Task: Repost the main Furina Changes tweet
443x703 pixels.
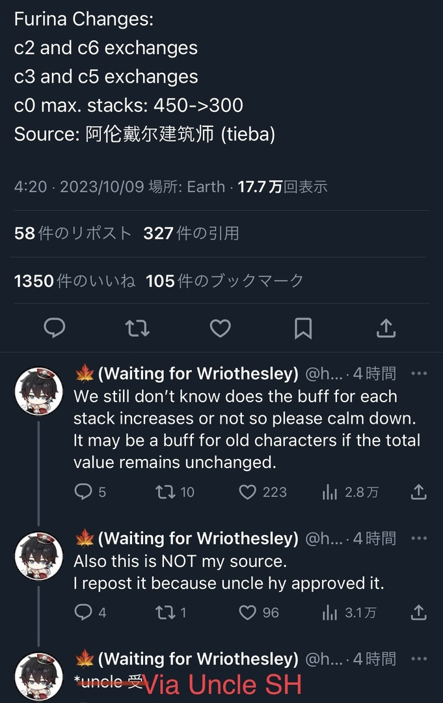Action: (137, 328)
